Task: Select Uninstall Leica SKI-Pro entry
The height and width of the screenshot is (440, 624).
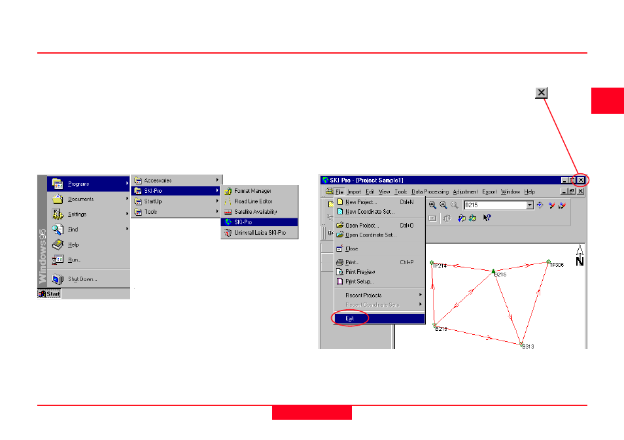Action: (260, 232)
